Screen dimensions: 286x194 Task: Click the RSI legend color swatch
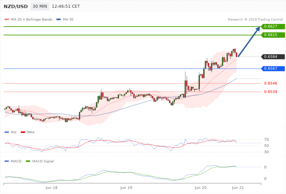click(x=7, y=132)
